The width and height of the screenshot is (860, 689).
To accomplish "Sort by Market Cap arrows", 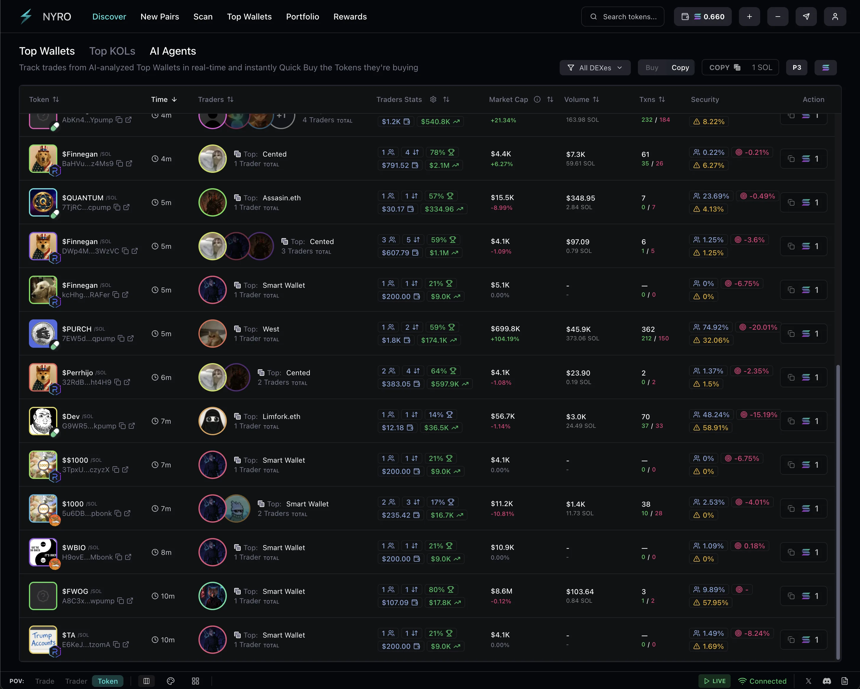I will (550, 99).
